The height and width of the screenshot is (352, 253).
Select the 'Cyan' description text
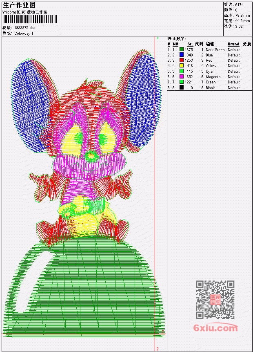point(210,72)
